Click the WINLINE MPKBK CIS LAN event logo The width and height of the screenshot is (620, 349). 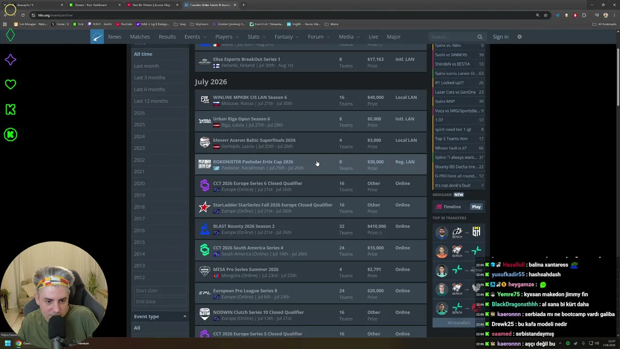pos(204,100)
